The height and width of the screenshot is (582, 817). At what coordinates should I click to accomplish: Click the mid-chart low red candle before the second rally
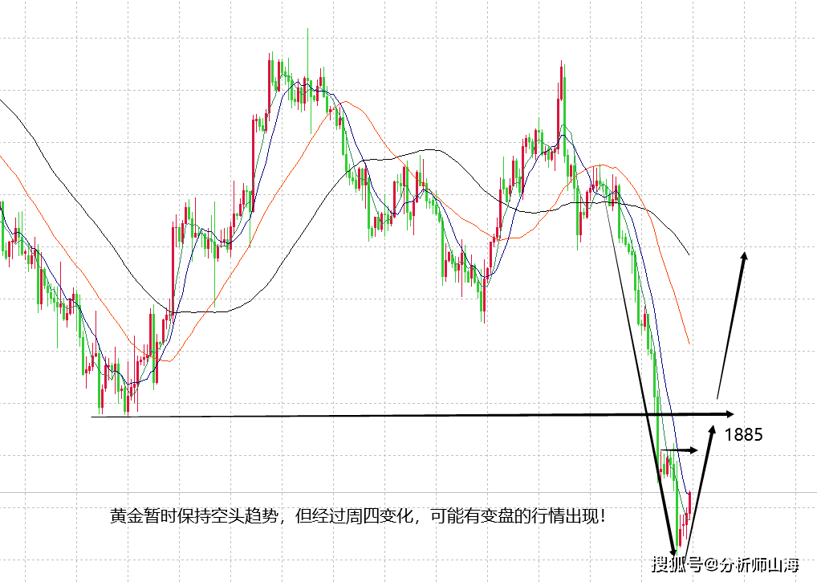coord(483,297)
